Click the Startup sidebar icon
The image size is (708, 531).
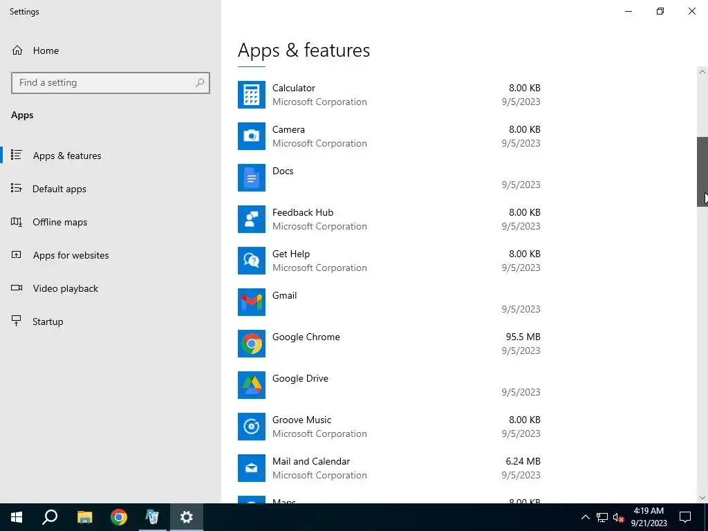17,321
